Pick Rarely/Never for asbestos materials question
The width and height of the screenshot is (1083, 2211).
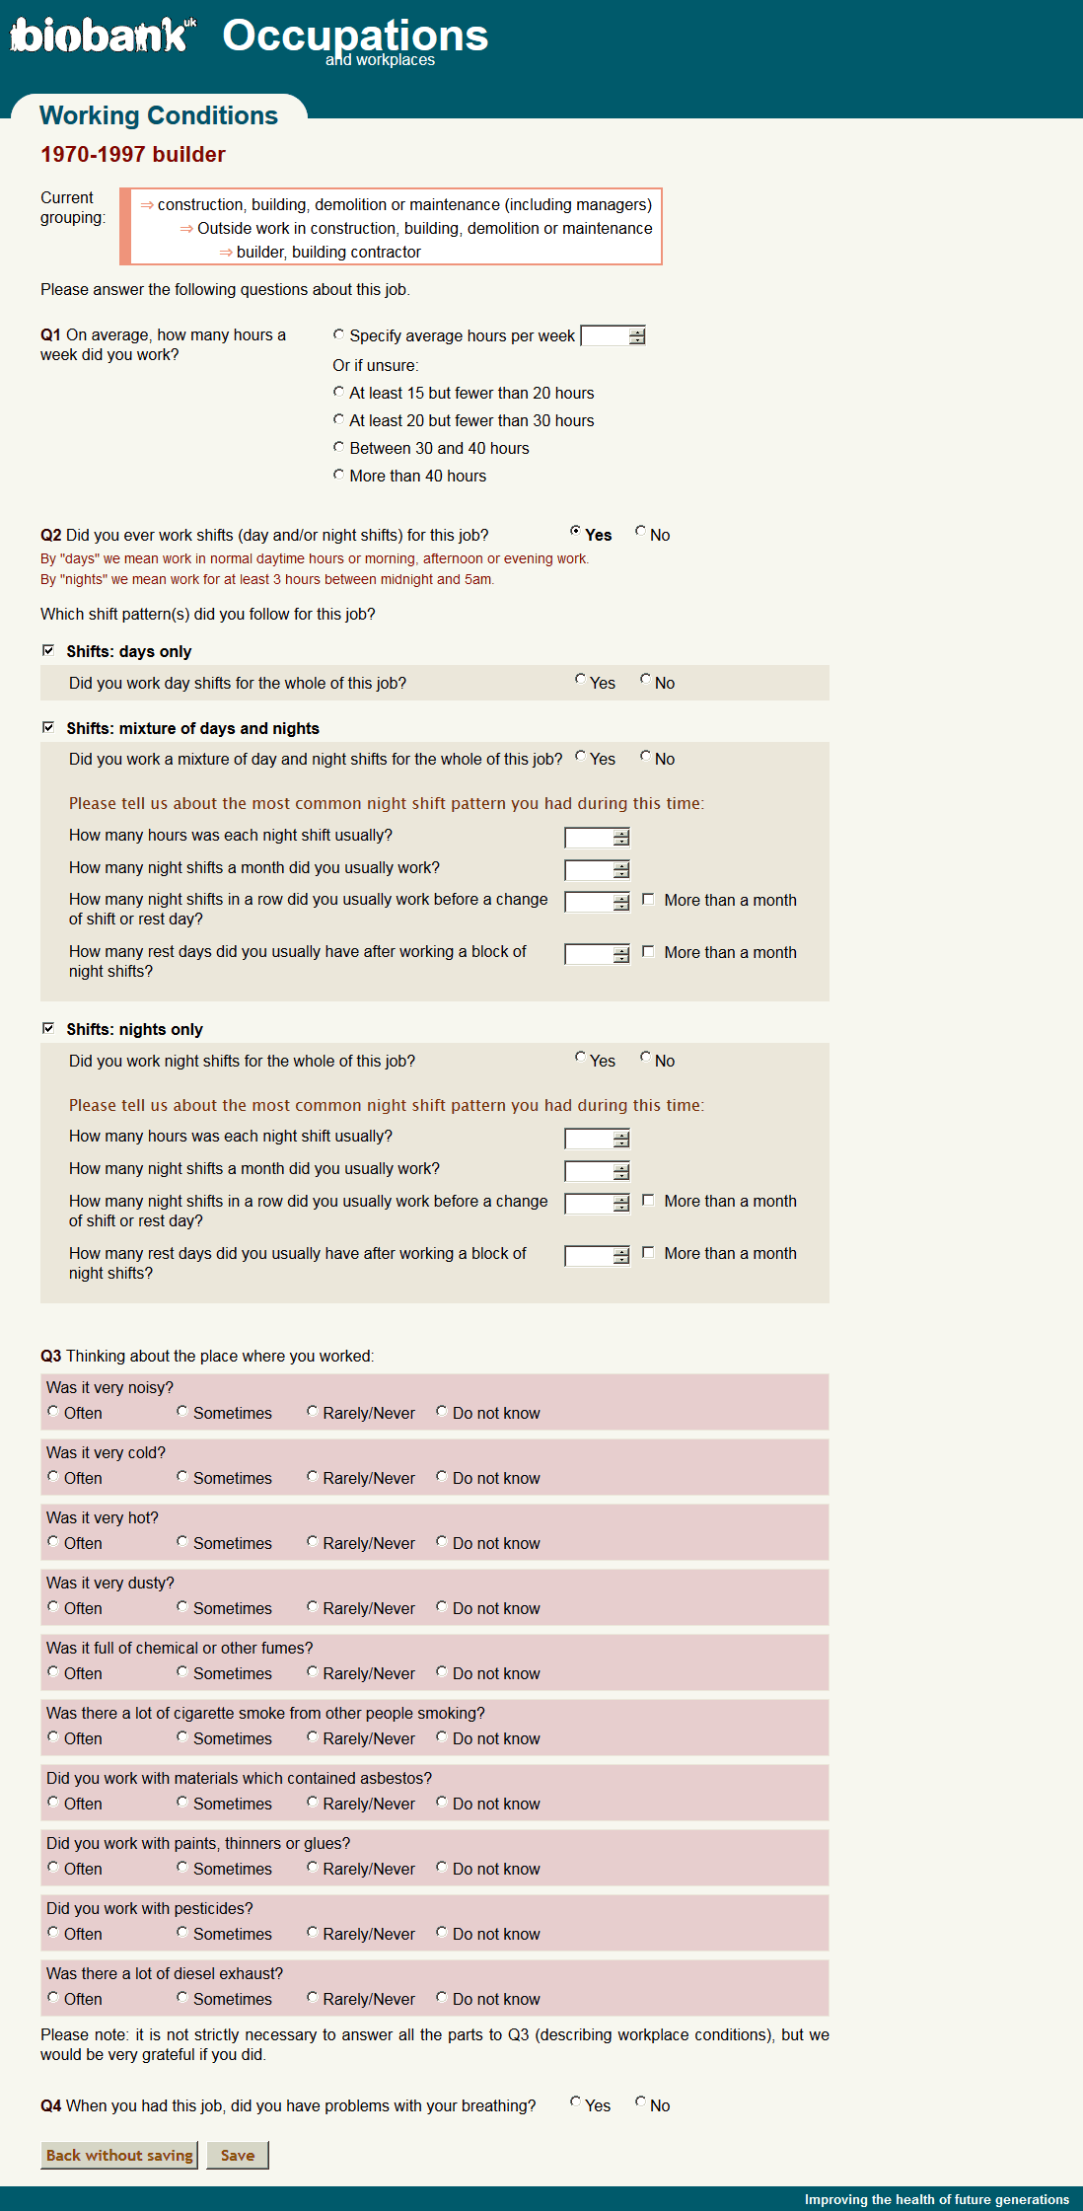pos(313,1803)
